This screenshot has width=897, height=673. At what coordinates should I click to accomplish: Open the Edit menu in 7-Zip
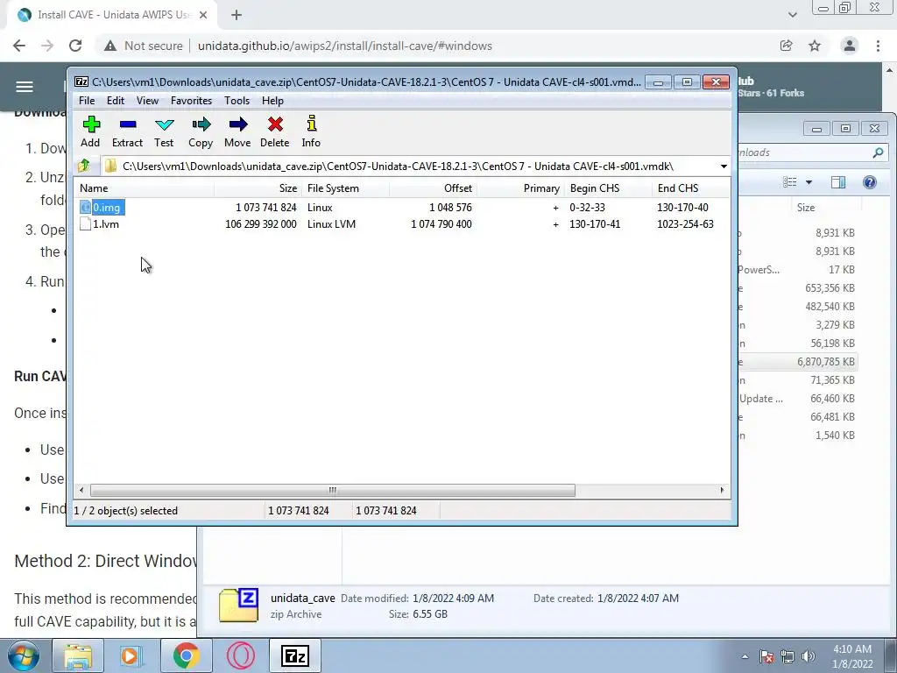tap(116, 101)
